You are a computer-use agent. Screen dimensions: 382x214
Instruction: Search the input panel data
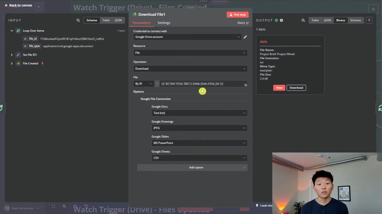coord(78,20)
